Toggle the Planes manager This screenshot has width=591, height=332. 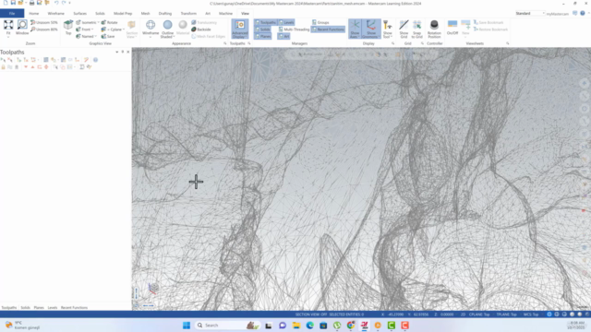pos(262,37)
